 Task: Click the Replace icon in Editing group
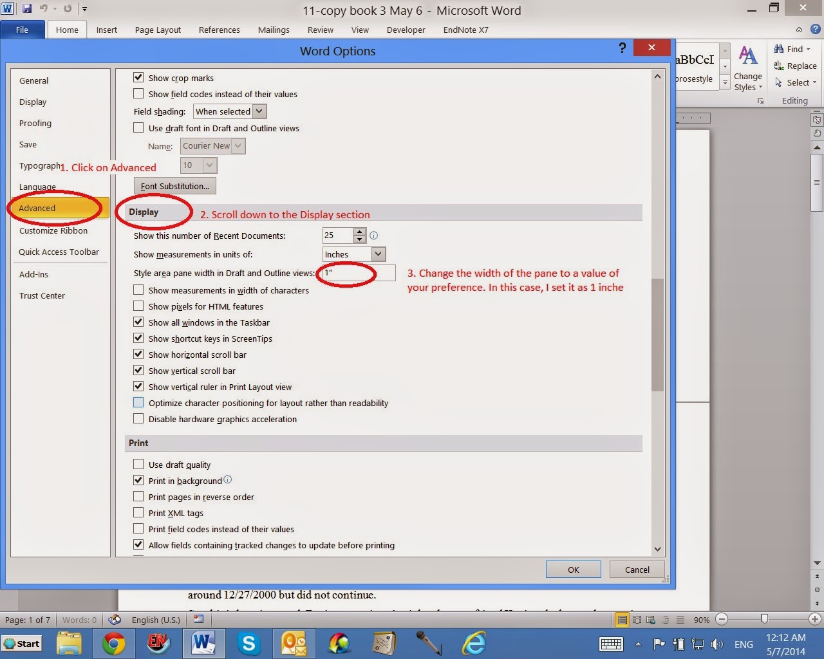coord(778,66)
